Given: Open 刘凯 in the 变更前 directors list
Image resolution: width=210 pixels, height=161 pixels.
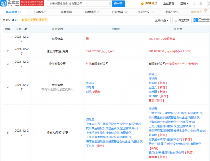Looking at the screenshot, I should point(89,92).
